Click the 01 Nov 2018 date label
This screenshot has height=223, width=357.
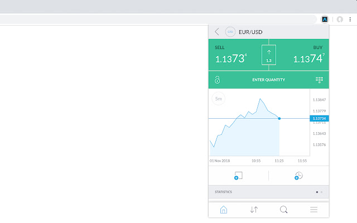click(220, 161)
